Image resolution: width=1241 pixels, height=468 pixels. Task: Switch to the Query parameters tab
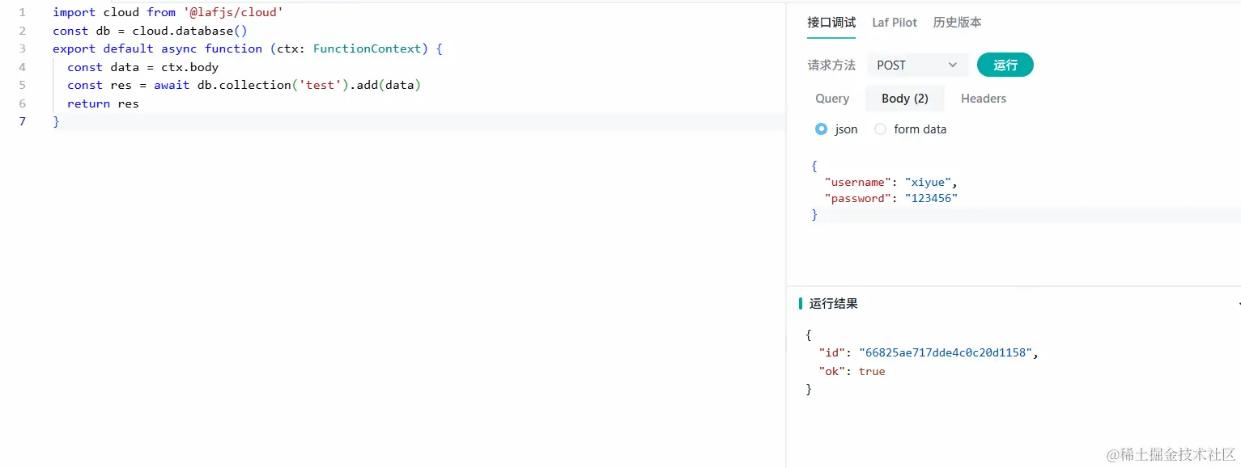pos(831,98)
